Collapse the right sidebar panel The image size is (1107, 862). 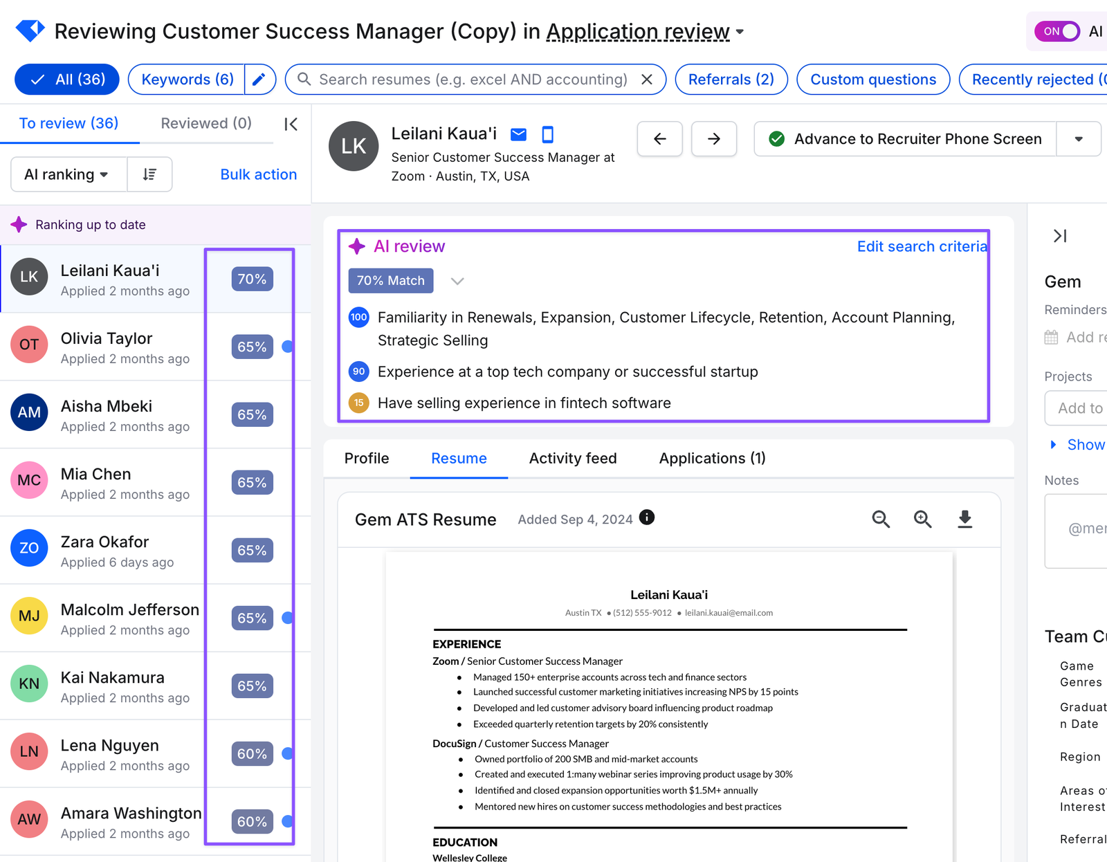pos(1060,236)
